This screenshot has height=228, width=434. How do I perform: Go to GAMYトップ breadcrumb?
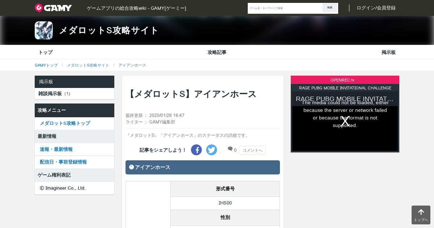coord(46,65)
